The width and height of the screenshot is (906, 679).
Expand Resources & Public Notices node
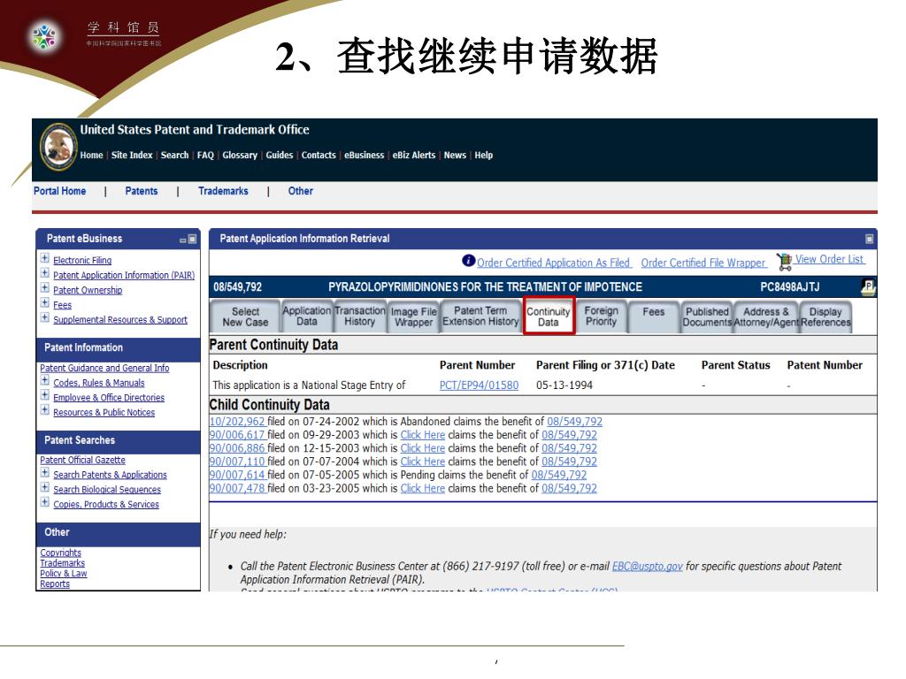tap(44, 410)
